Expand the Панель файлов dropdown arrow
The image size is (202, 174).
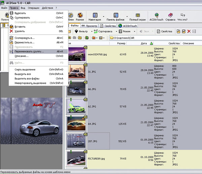point(127,16)
